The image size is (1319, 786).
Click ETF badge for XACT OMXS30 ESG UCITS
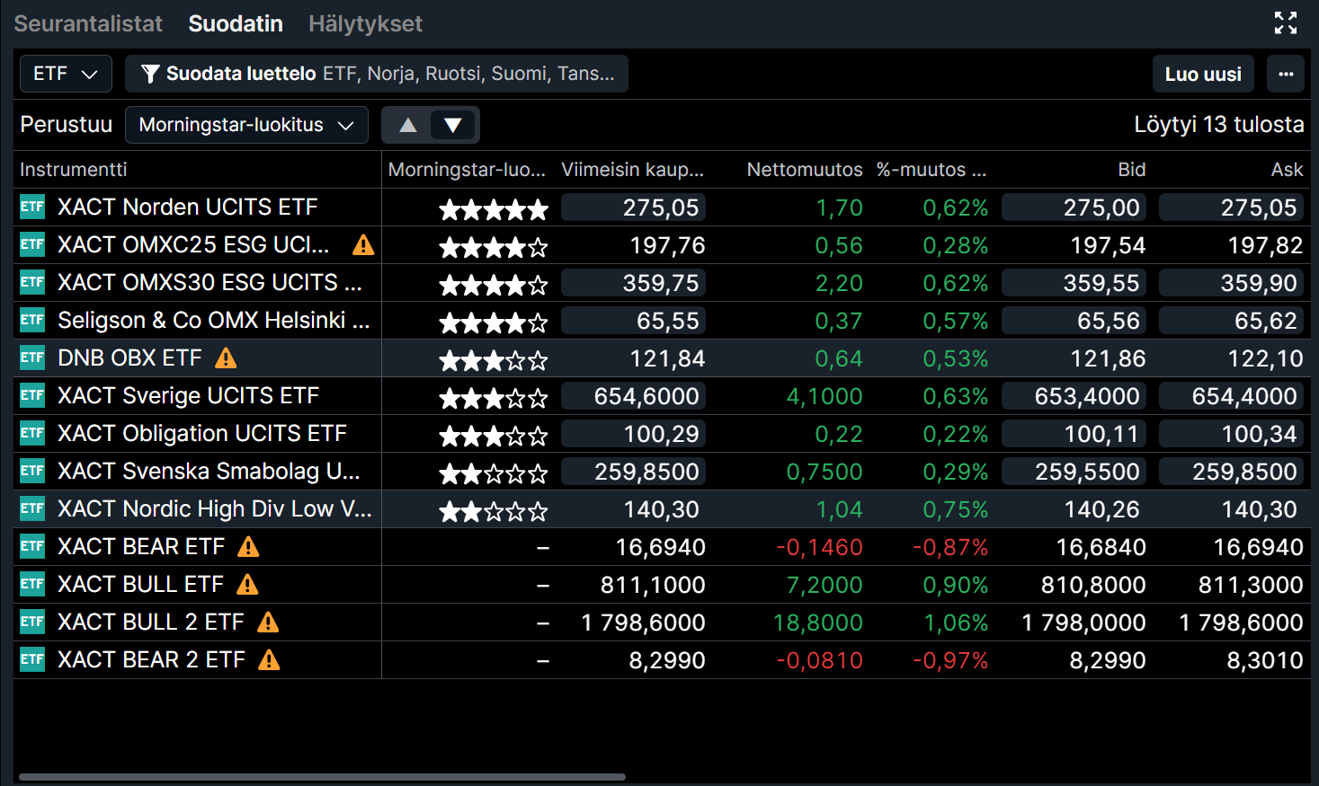click(32, 282)
